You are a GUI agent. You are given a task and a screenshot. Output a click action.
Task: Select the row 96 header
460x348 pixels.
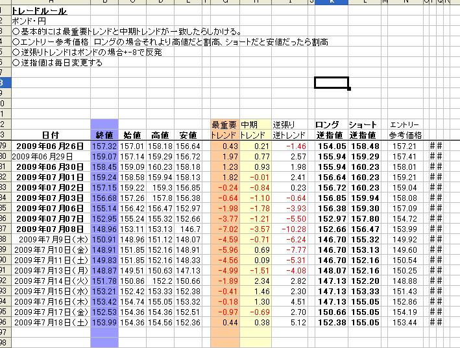pos(3,322)
